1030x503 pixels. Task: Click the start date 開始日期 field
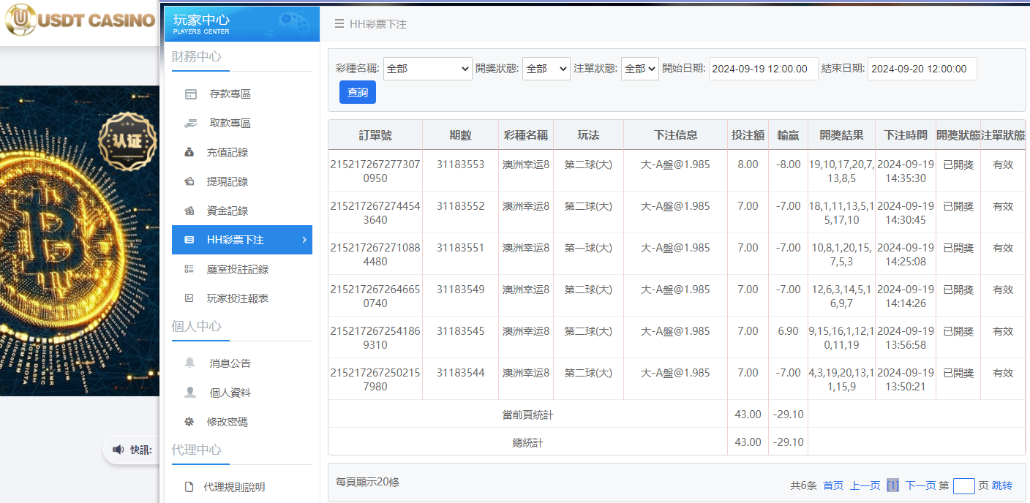[763, 68]
